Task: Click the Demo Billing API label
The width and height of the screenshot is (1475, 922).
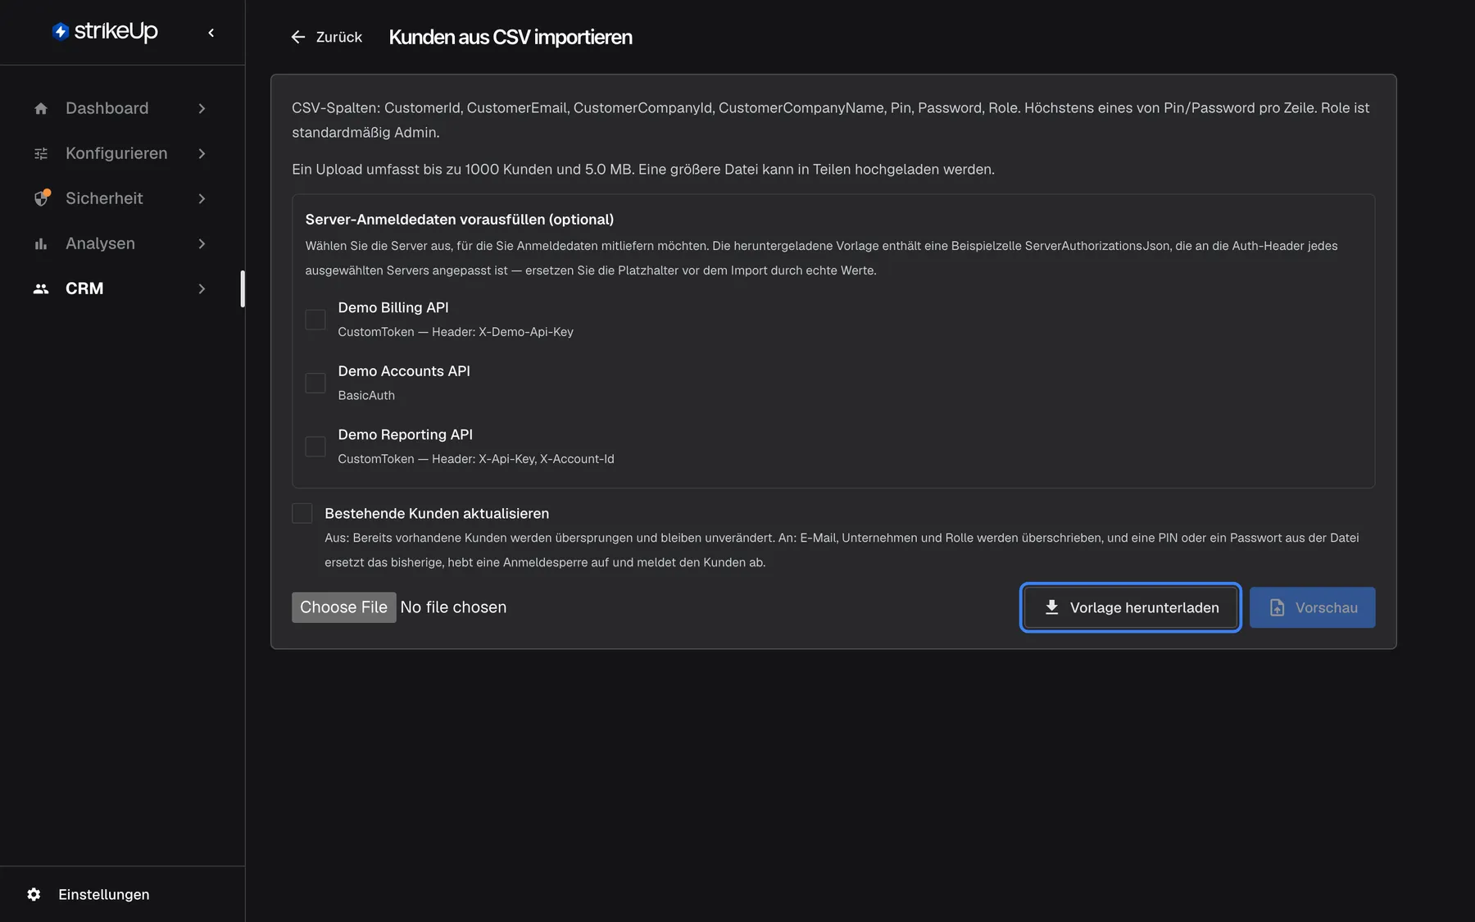Action: coord(393,307)
